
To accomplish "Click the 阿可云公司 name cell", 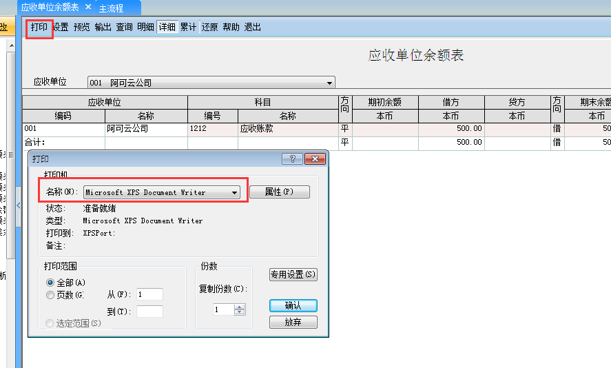I will pyautogui.click(x=146, y=129).
